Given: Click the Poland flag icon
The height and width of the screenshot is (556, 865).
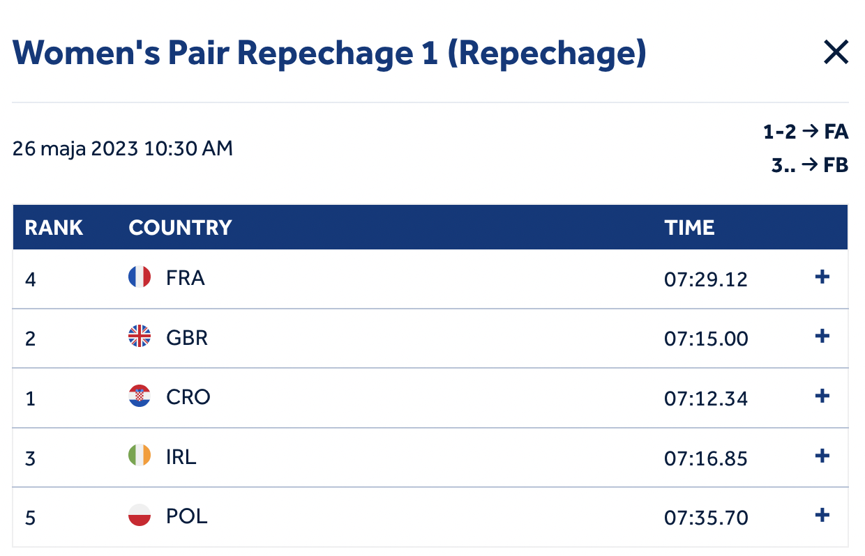Looking at the screenshot, I should [140, 516].
